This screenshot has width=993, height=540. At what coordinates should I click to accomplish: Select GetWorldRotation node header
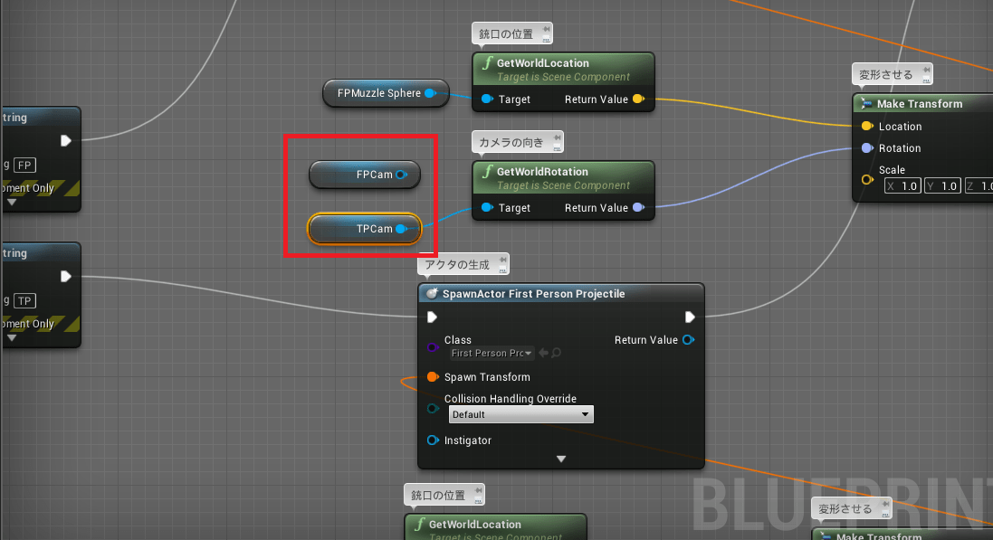click(563, 178)
